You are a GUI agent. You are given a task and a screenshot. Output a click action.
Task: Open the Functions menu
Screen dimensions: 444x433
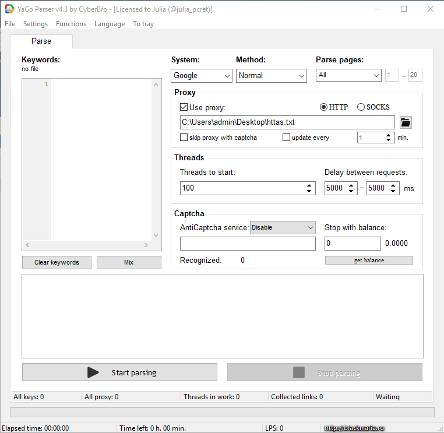pyautogui.click(x=71, y=24)
